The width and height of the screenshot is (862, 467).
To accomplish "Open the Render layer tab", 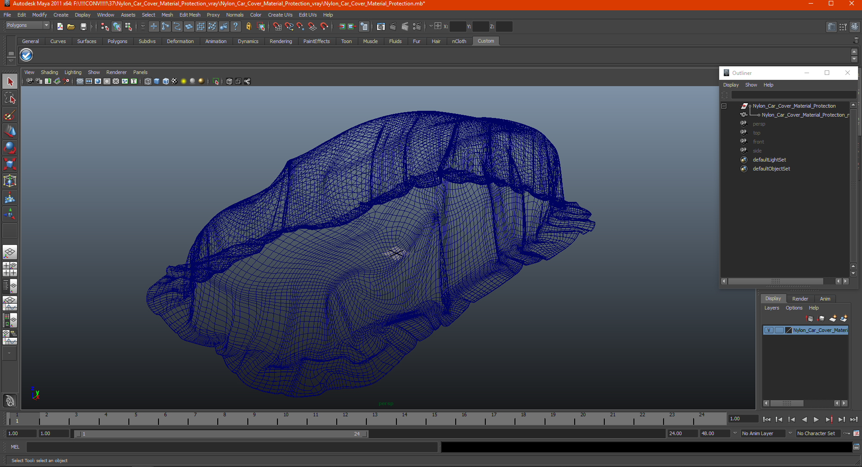I will click(x=800, y=299).
